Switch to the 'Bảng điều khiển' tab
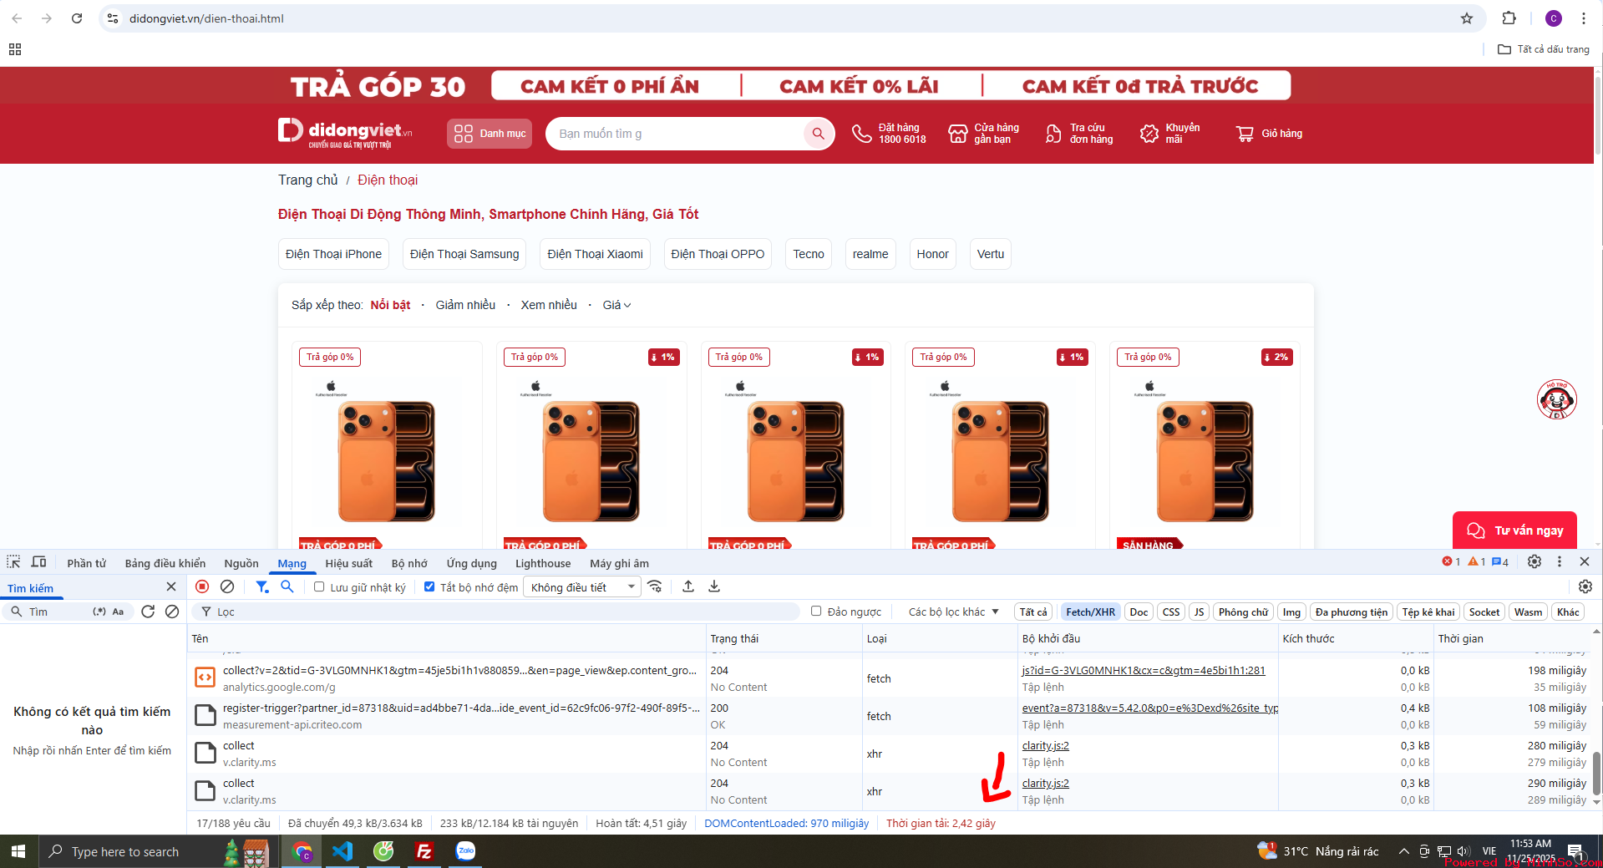 coord(165,563)
